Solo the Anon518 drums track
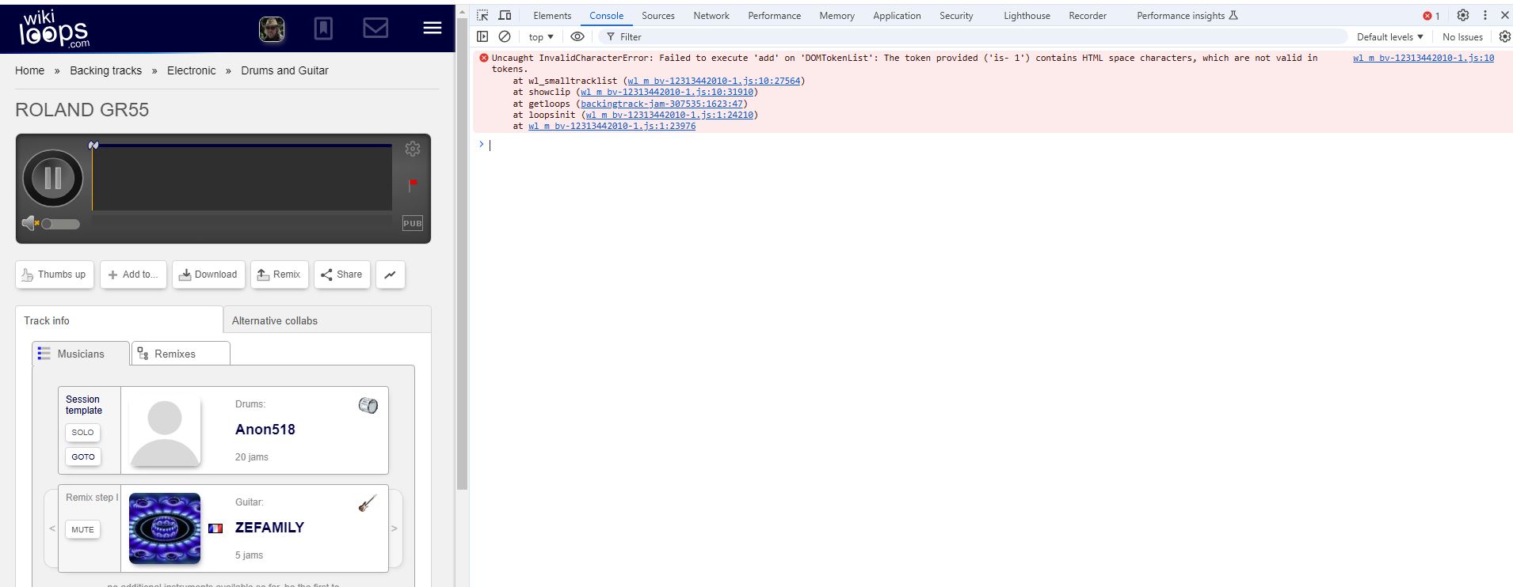1513x587 pixels. pyautogui.click(x=82, y=433)
